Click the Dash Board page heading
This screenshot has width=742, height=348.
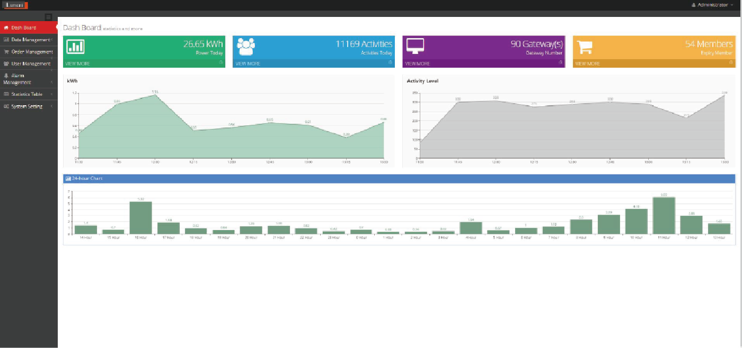pos(82,28)
